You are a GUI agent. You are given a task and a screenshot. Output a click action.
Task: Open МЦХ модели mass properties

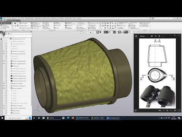point(121,25)
